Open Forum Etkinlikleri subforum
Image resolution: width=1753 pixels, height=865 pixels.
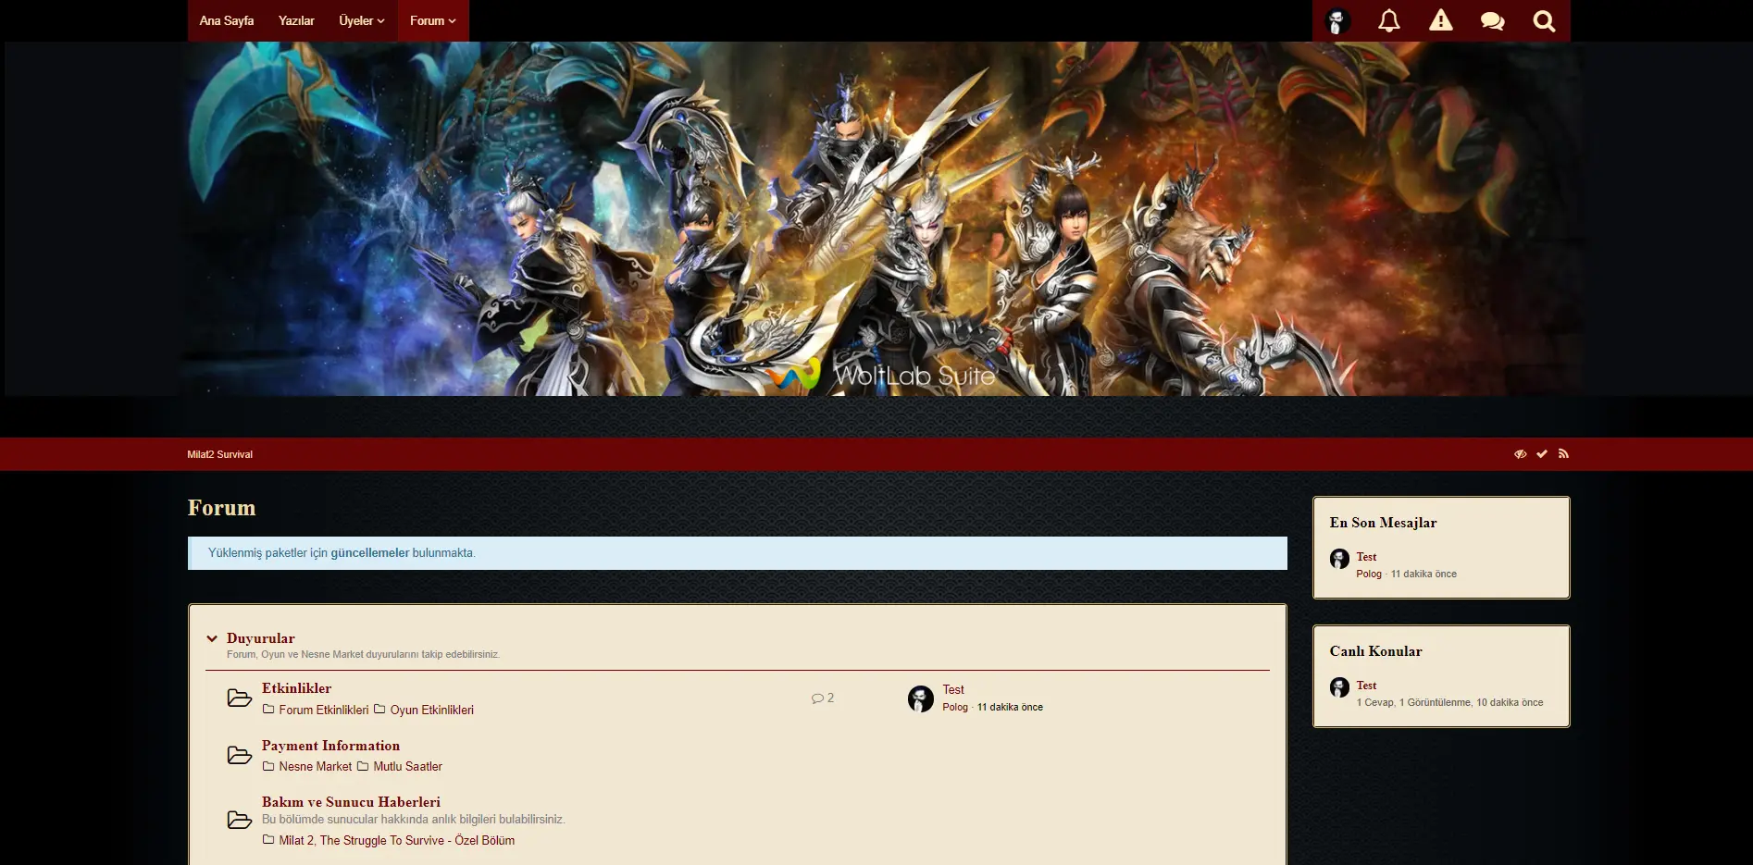tap(324, 710)
